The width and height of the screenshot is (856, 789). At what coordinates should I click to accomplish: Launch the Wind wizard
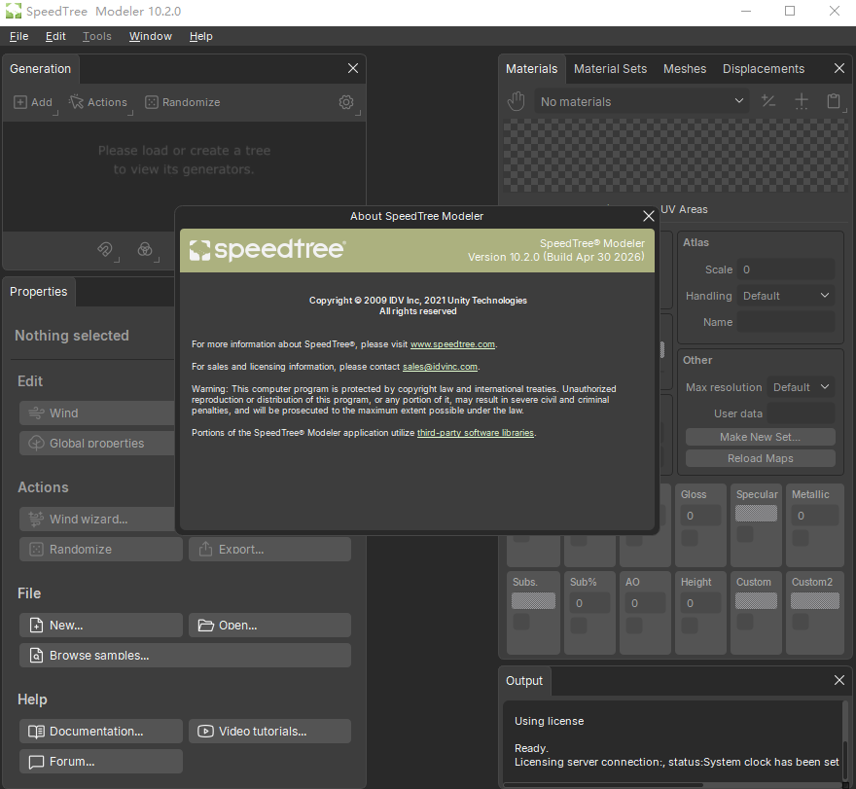point(97,519)
